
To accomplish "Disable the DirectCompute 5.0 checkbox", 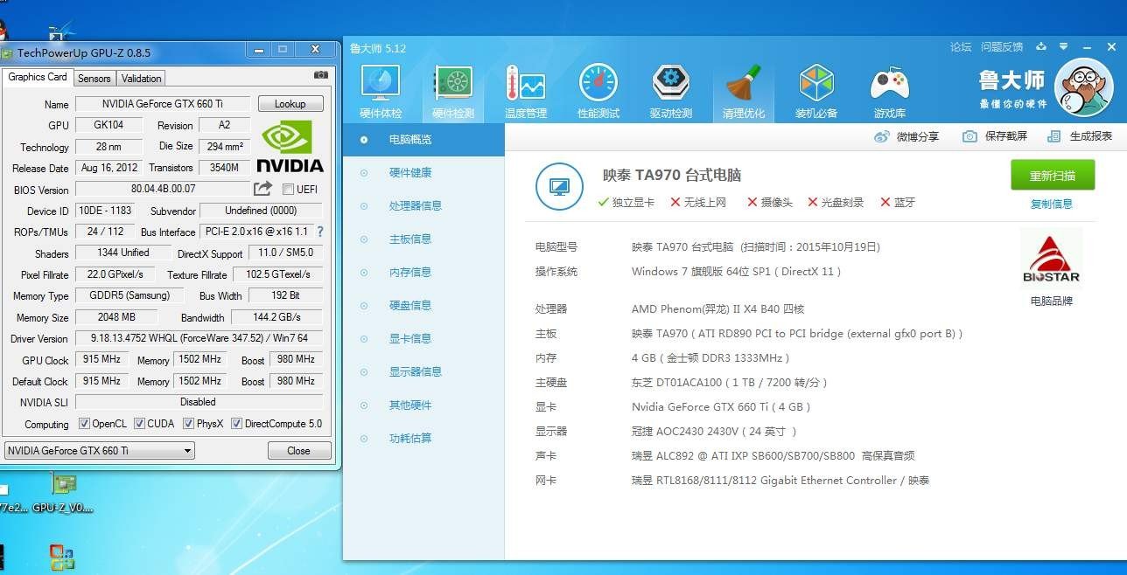I will pos(235,424).
